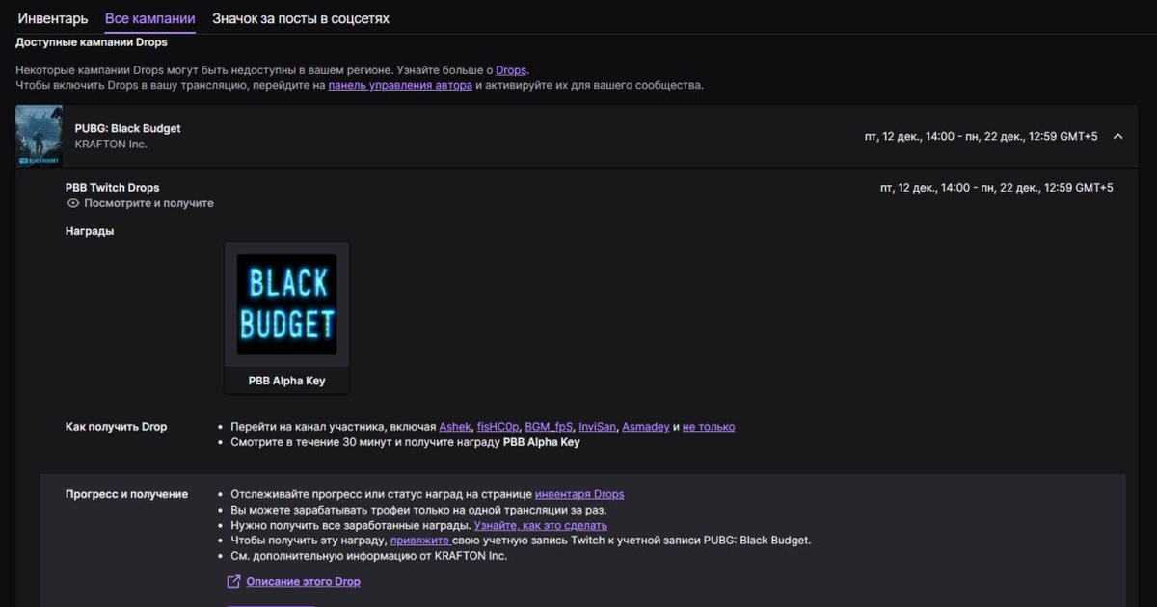Image resolution: width=1157 pixels, height=607 pixels.
Task: Open the Описание этого Drop link
Action: coord(303,582)
